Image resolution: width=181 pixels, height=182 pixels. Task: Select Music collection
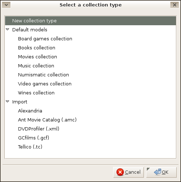coord(36,66)
